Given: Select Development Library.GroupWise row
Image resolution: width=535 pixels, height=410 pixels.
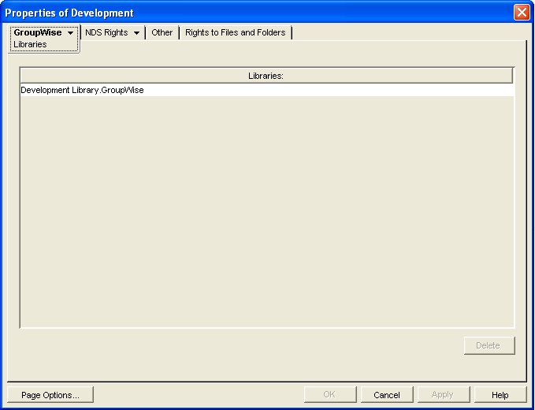Looking at the screenshot, I should pos(267,90).
